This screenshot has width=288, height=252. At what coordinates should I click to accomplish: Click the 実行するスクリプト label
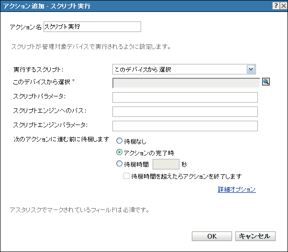(x=38, y=70)
